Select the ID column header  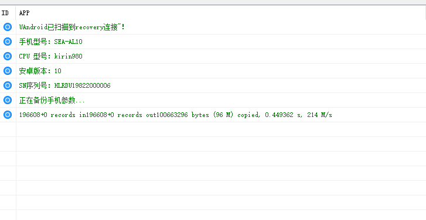tap(8, 13)
